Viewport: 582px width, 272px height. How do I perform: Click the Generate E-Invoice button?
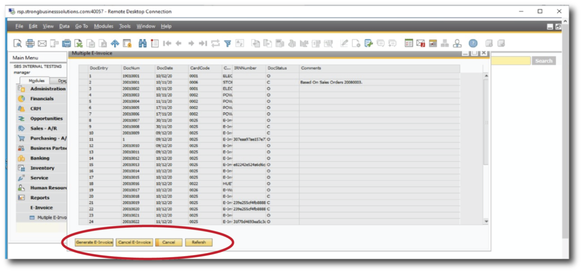point(94,242)
